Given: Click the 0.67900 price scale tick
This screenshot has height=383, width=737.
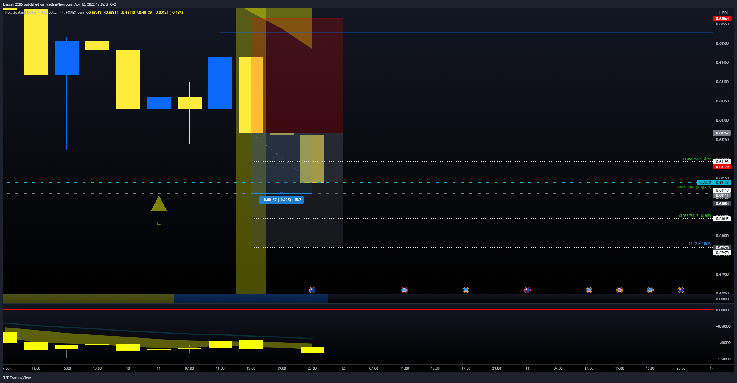Looking at the screenshot, I should coord(722,274).
